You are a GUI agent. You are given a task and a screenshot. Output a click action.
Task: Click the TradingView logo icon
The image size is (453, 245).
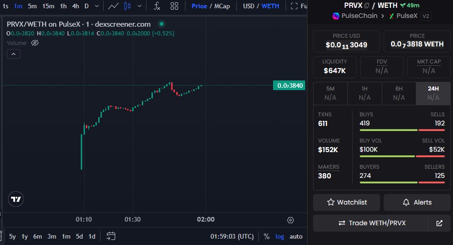(16, 199)
